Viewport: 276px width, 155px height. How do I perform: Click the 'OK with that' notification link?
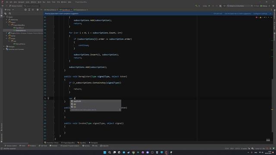[218, 13]
